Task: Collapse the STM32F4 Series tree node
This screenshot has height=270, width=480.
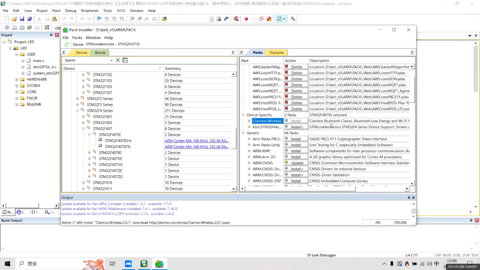Action: click(x=77, y=111)
